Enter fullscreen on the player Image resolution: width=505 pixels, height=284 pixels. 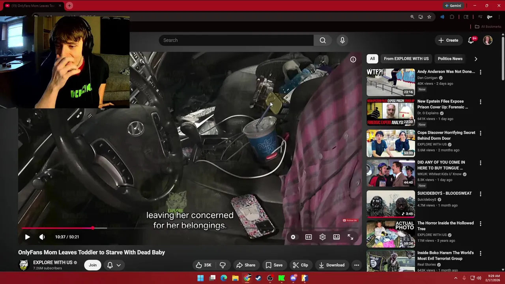point(350,237)
